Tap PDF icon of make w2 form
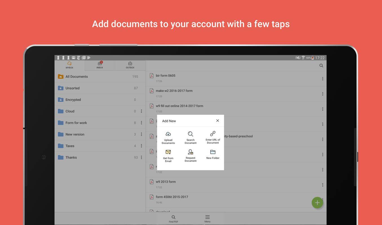 tap(151, 91)
